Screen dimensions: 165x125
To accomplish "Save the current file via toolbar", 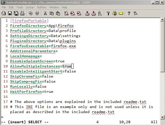I will (x=10, y=13).
